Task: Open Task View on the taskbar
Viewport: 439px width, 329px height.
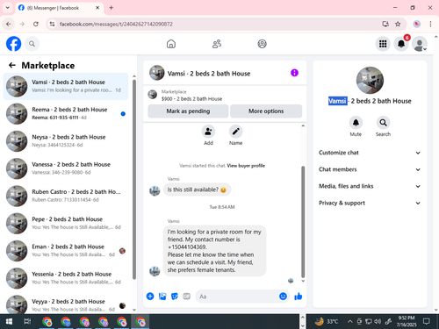Action: [27, 322]
